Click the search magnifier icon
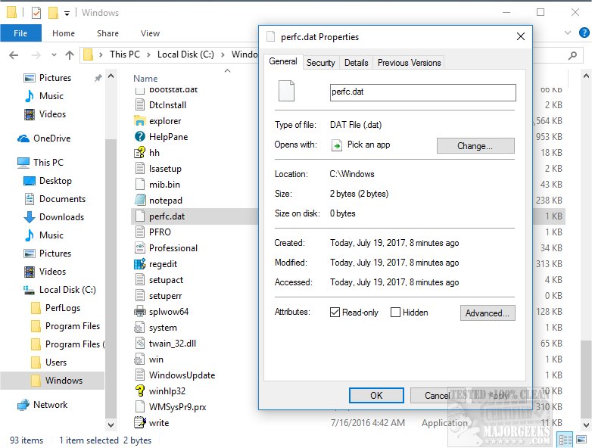This screenshot has height=448, width=592. coord(573,55)
